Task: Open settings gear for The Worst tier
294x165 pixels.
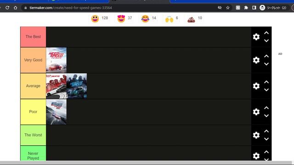Action: click(256, 135)
